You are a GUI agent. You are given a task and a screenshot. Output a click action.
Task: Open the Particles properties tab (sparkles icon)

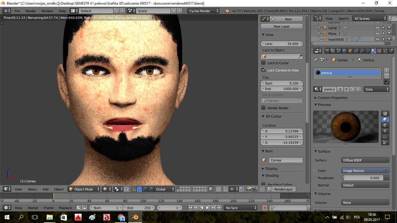385,51
